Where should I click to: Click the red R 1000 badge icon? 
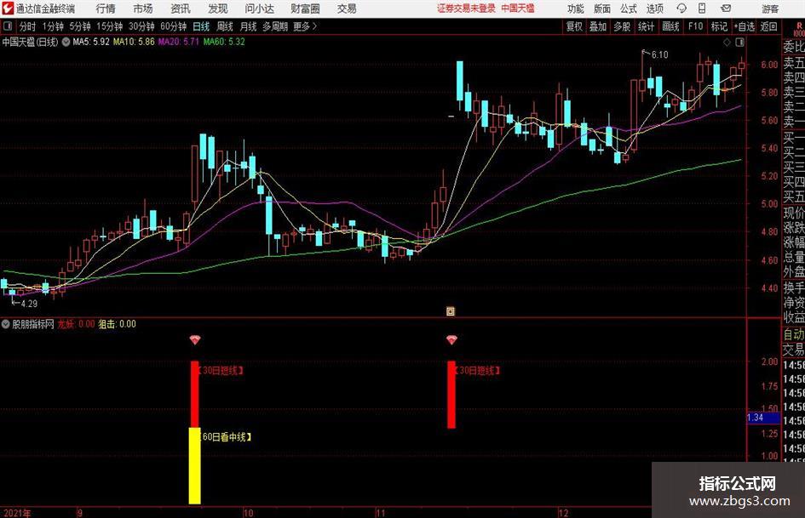click(799, 29)
